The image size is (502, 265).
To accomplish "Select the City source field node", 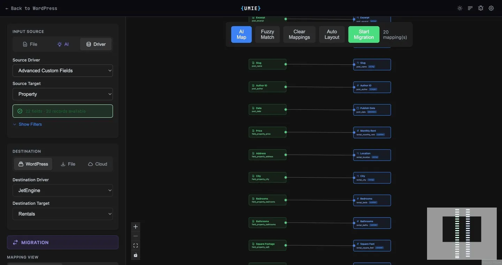I will click(267, 178).
